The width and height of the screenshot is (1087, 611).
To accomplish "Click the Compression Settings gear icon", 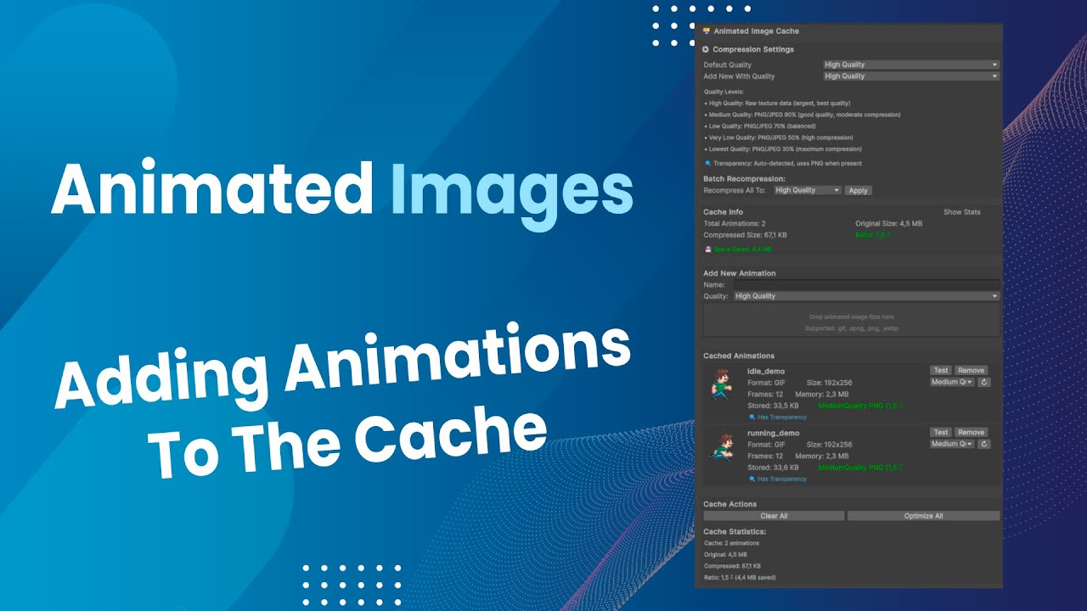I will pyautogui.click(x=706, y=49).
